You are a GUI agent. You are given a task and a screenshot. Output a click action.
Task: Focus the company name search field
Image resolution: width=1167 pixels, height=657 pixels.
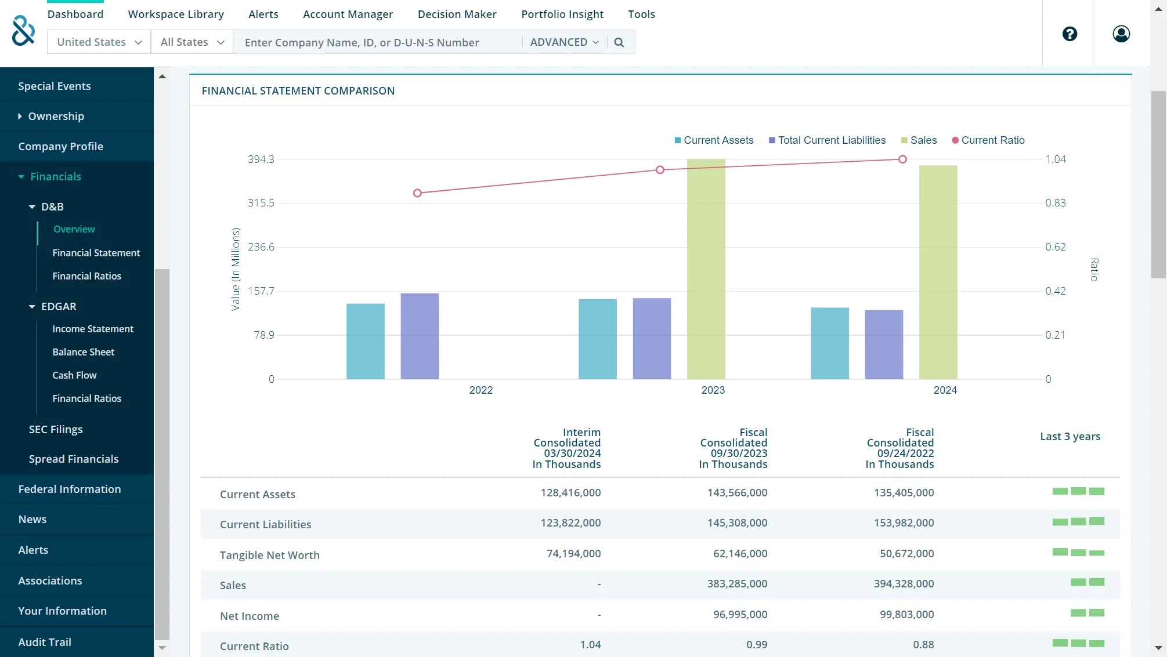[x=377, y=42]
